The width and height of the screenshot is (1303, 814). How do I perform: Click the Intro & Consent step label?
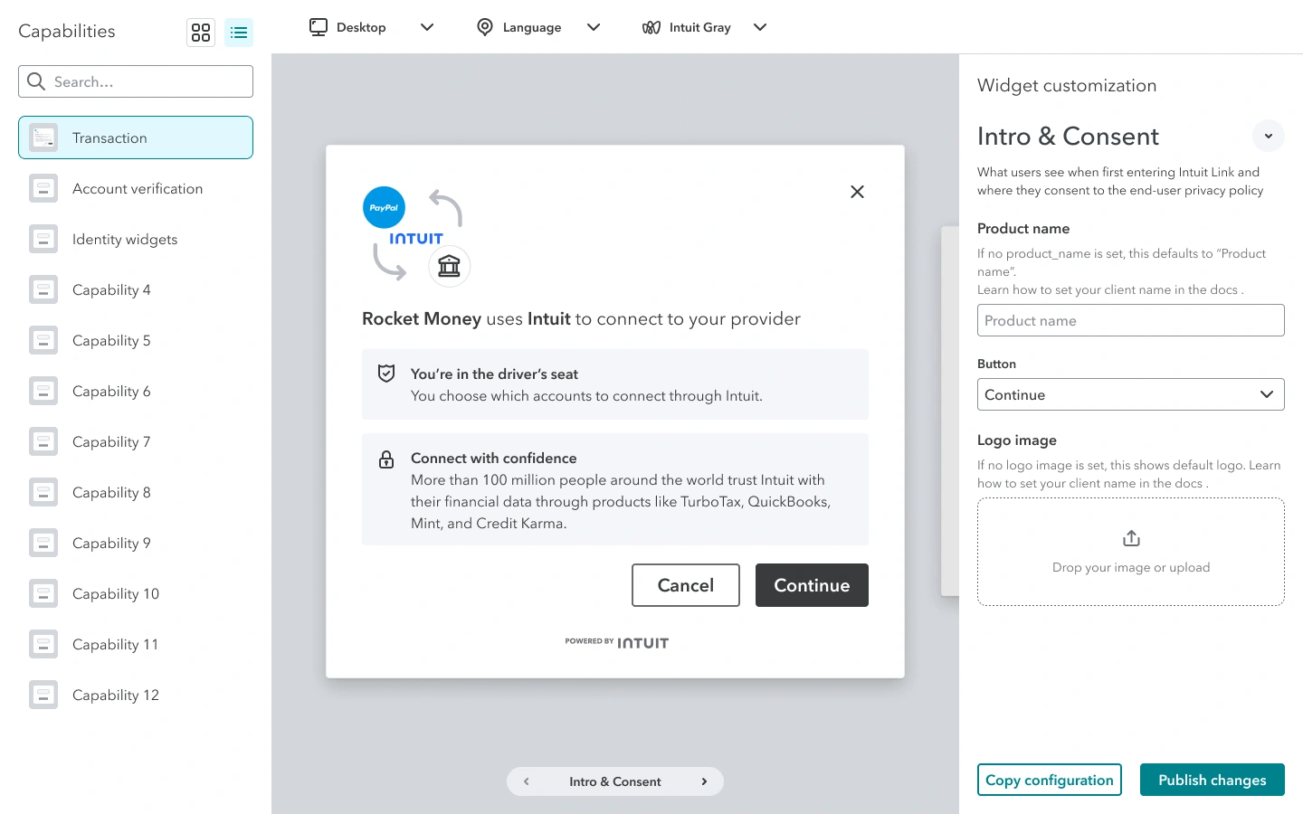click(615, 781)
